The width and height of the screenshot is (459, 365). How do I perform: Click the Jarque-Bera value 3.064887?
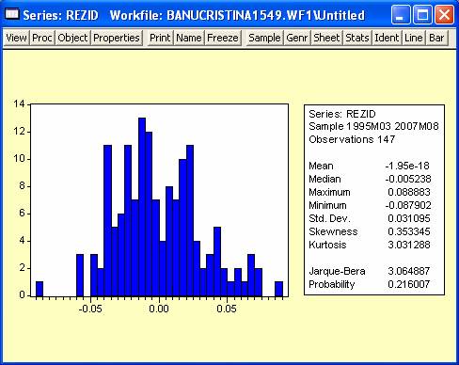409,271
